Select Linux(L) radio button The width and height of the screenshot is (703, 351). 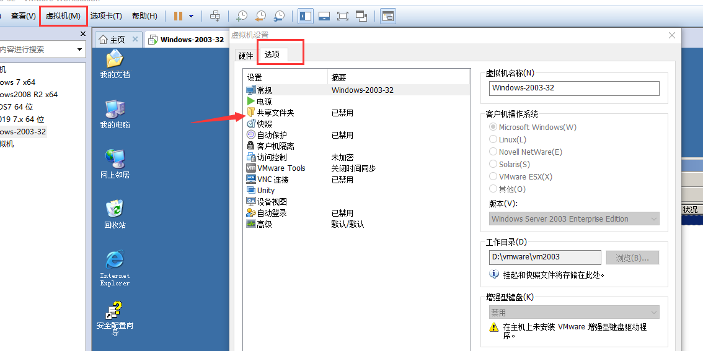click(493, 140)
